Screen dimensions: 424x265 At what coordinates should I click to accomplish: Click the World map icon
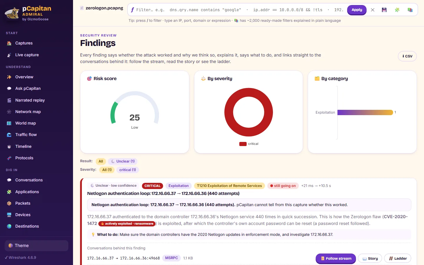click(9, 123)
